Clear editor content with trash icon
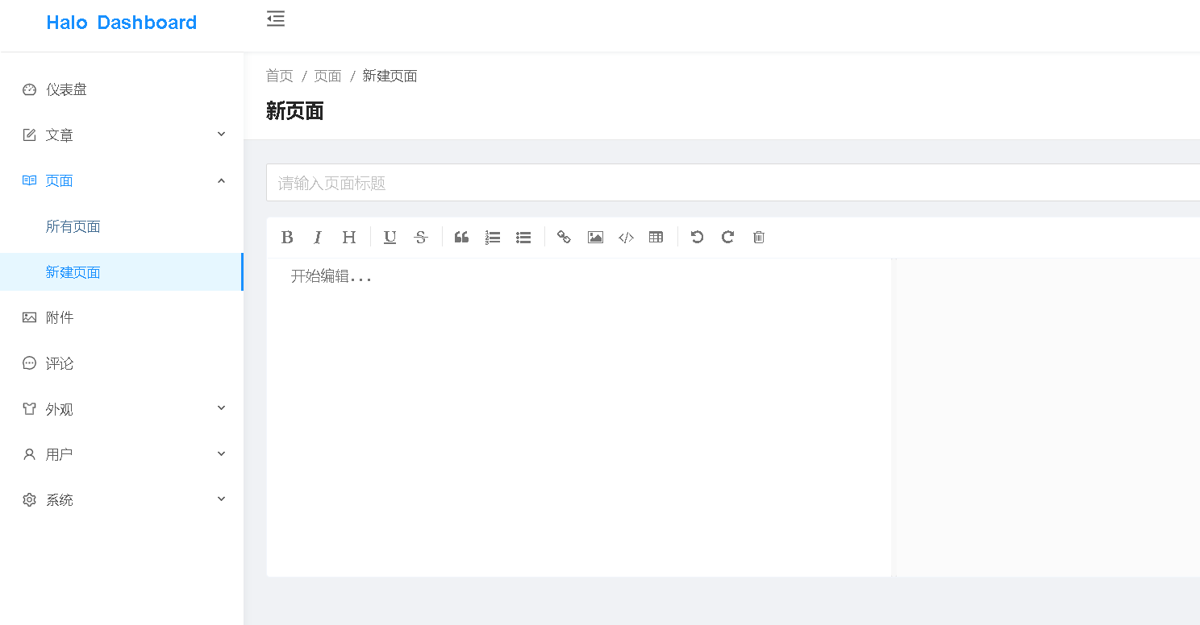This screenshot has width=1200, height=625. coord(759,237)
